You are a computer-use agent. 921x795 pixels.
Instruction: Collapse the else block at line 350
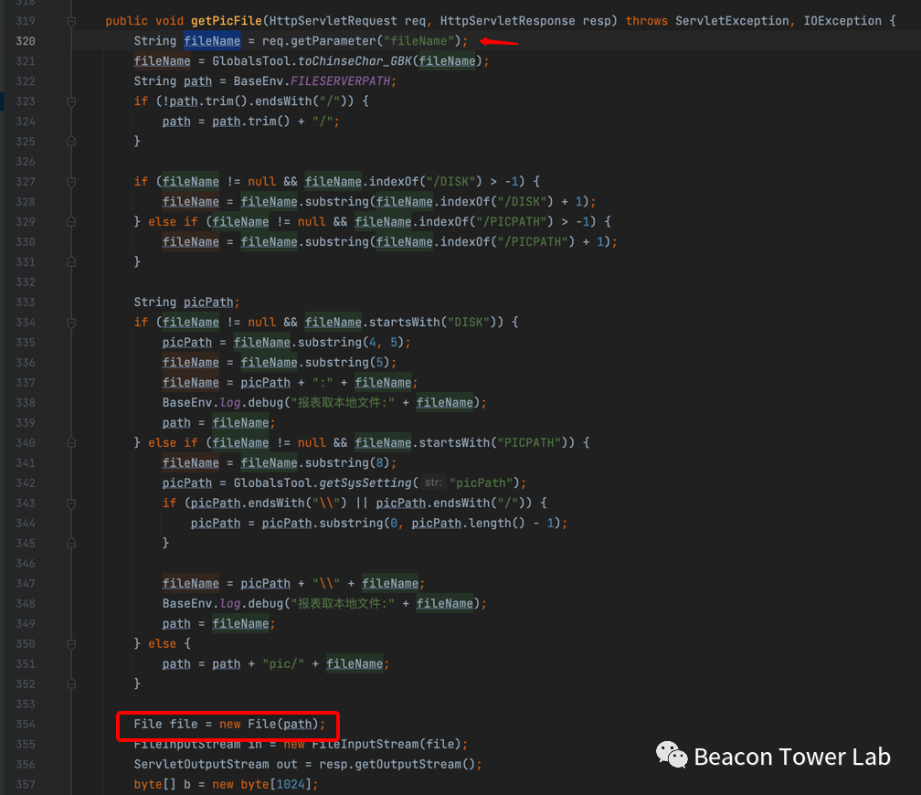(70, 644)
